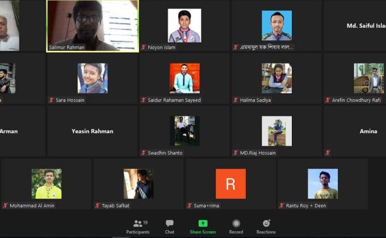Click the Suma+rima name label
This screenshot has height=238, width=386.
click(206, 206)
